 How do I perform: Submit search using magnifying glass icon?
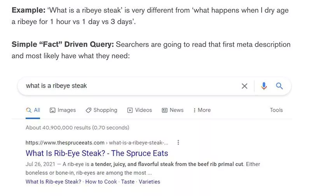click(x=279, y=86)
